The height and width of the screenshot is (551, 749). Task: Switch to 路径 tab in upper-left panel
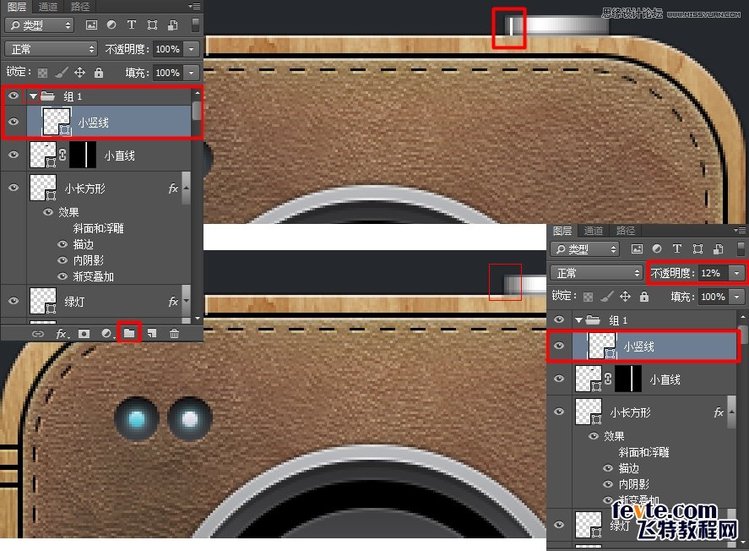coord(79,7)
